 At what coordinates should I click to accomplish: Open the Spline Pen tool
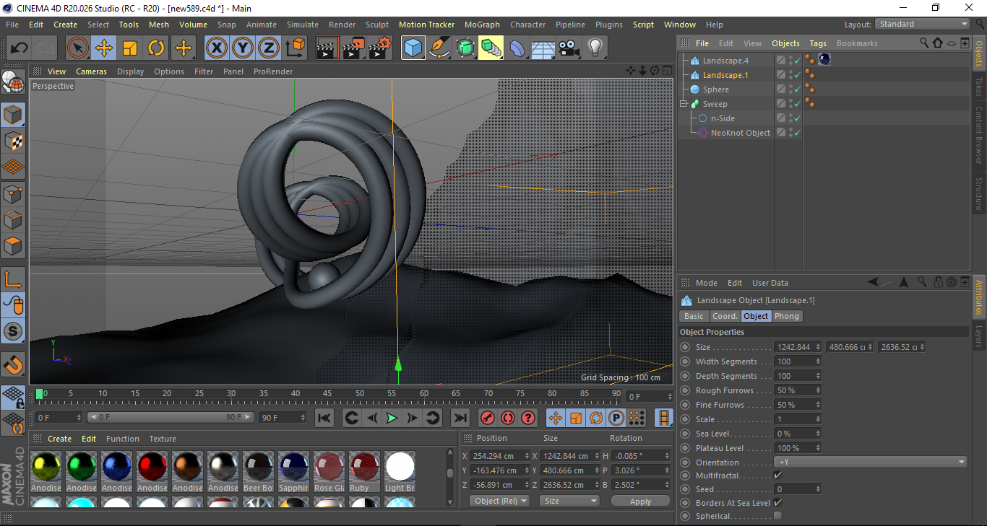(x=439, y=48)
